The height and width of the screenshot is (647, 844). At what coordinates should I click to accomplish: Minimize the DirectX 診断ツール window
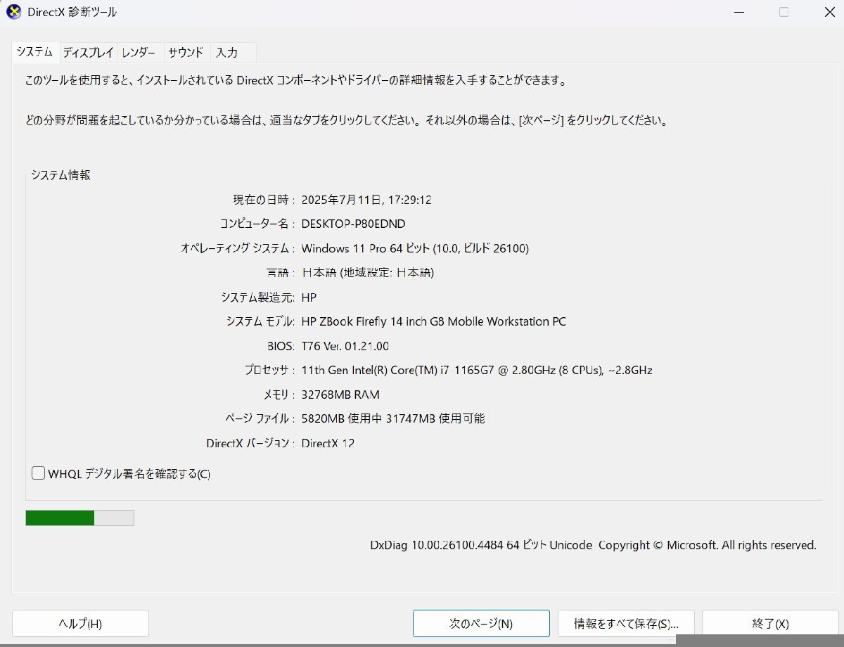(739, 12)
